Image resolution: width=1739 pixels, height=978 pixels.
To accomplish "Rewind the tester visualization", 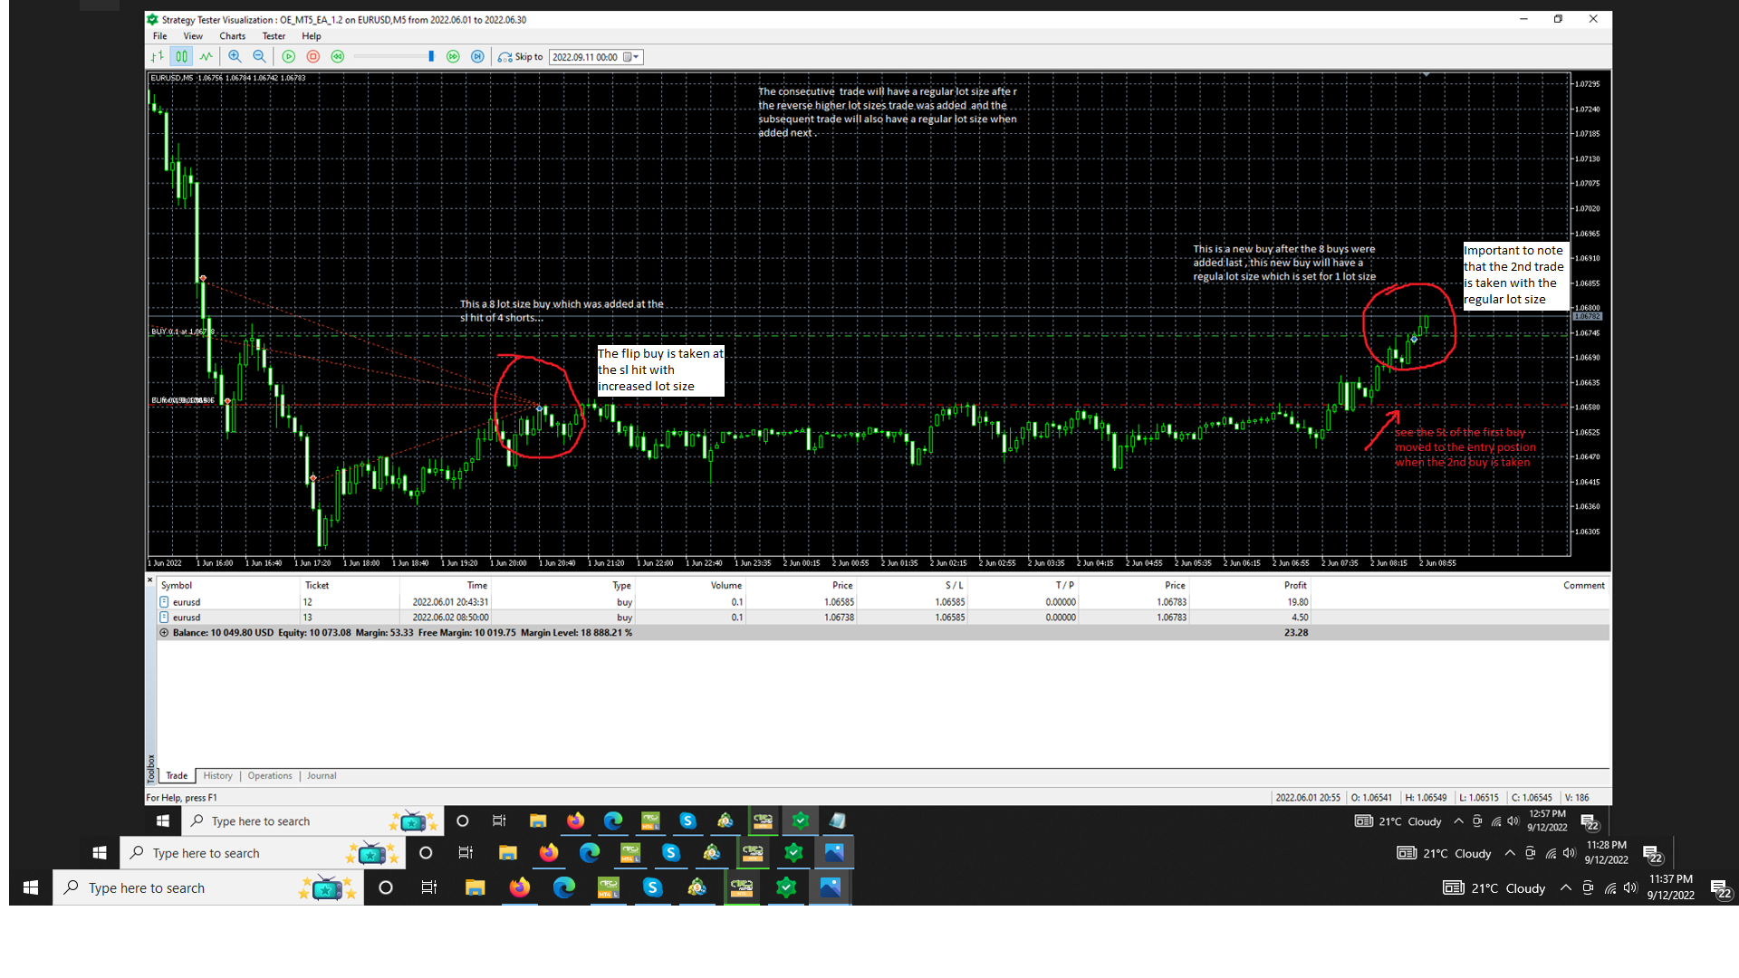I will coord(337,56).
